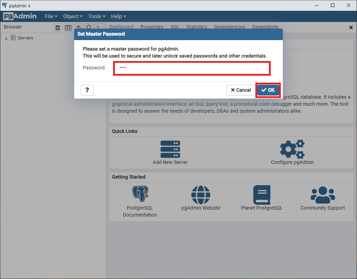Click the Configure pgAdmin gears icon
Screen dimensions: 357x279
coord(292,149)
